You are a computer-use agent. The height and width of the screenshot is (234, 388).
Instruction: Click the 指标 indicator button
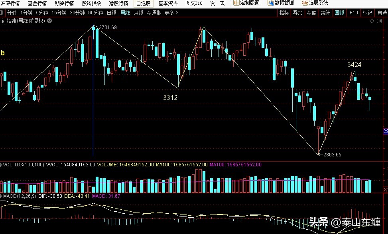pos(284,13)
